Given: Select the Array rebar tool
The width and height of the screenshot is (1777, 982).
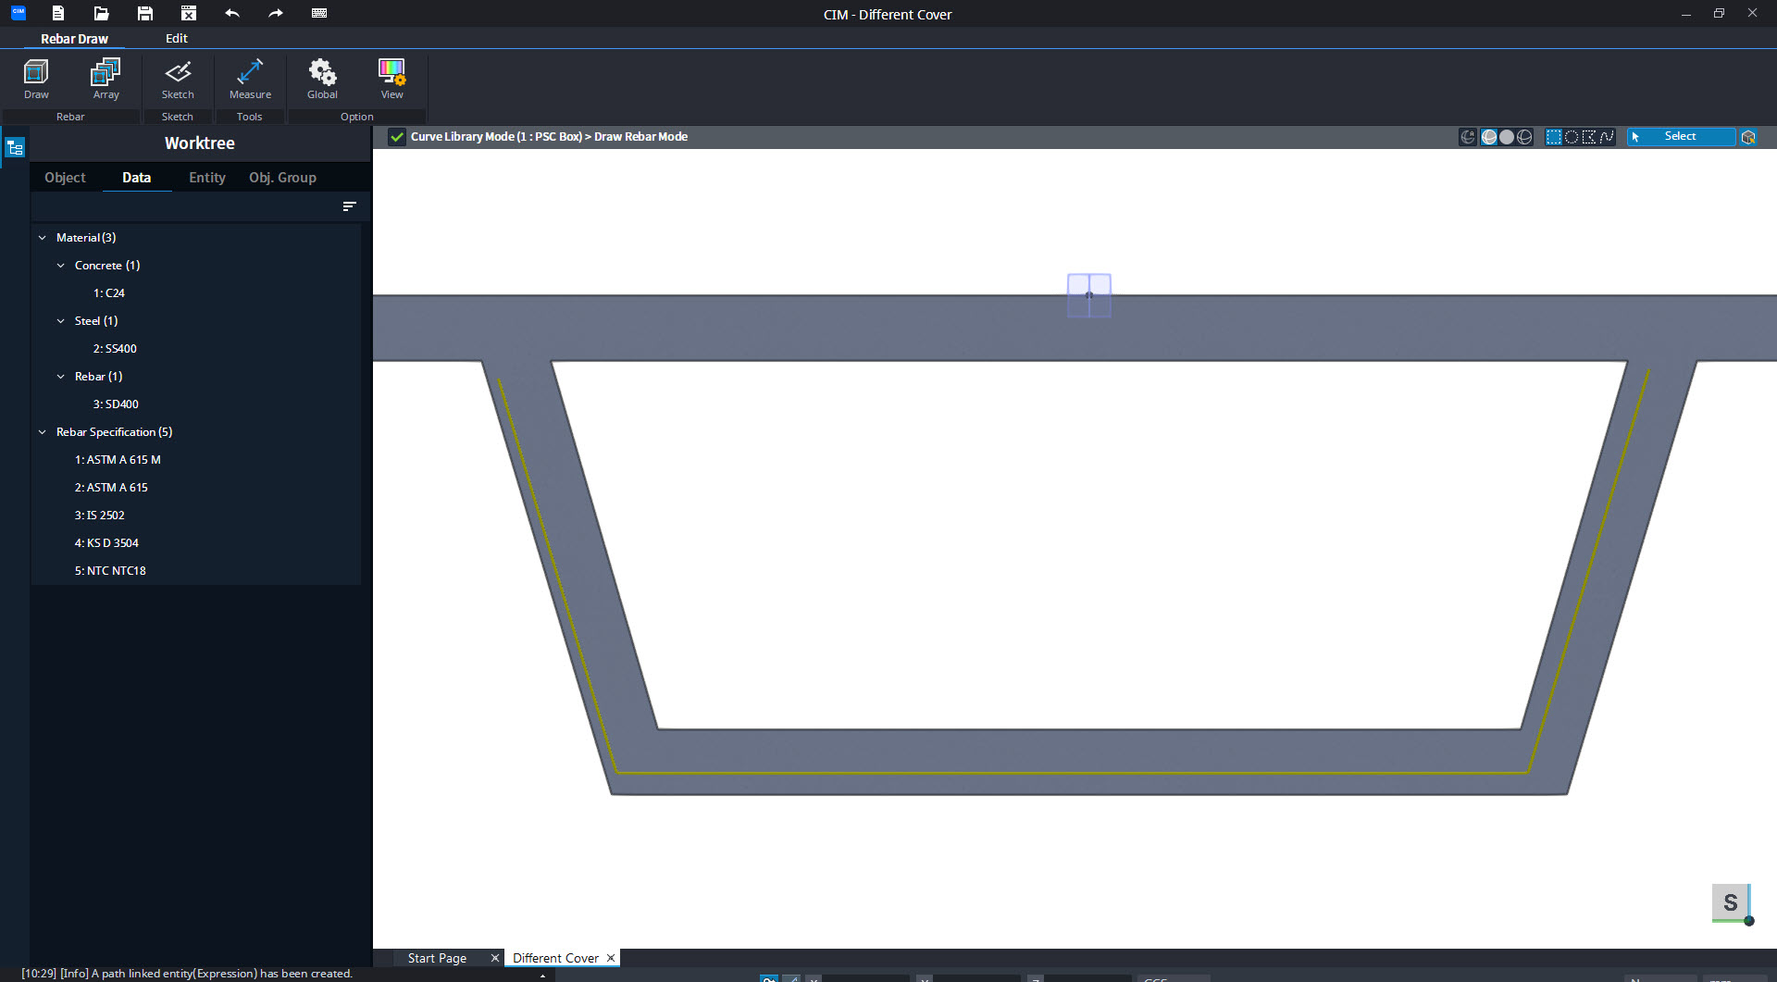Looking at the screenshot, I should (106, 79).
